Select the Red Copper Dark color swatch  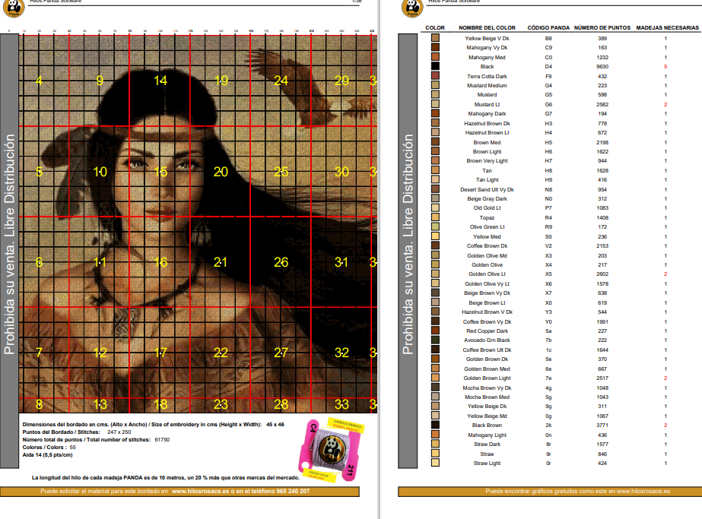435,331
